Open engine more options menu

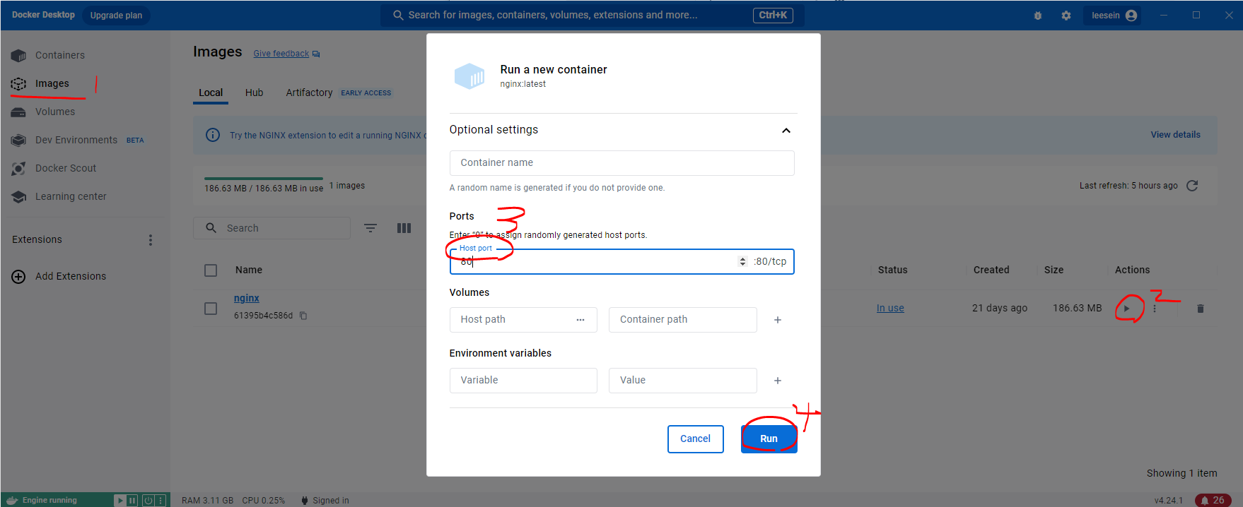pyautogui.click(x=161, y=500)
